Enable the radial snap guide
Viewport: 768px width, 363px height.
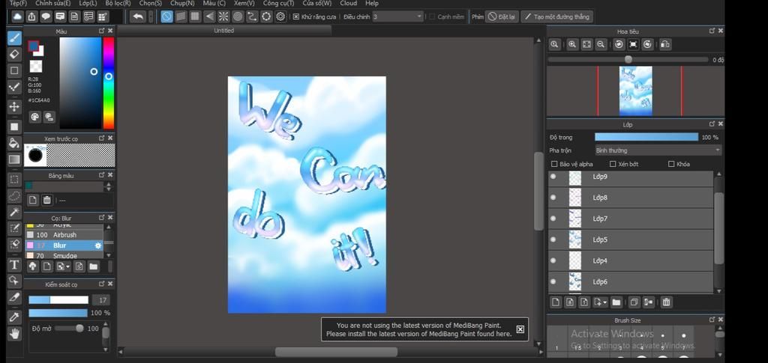[x=223, y=16]
